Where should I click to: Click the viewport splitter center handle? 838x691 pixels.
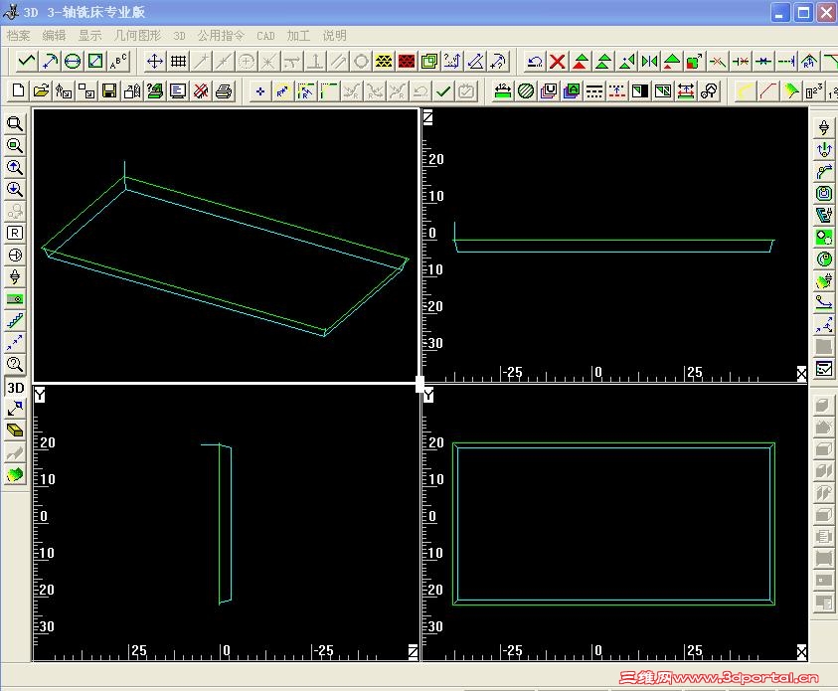[420, 383]
